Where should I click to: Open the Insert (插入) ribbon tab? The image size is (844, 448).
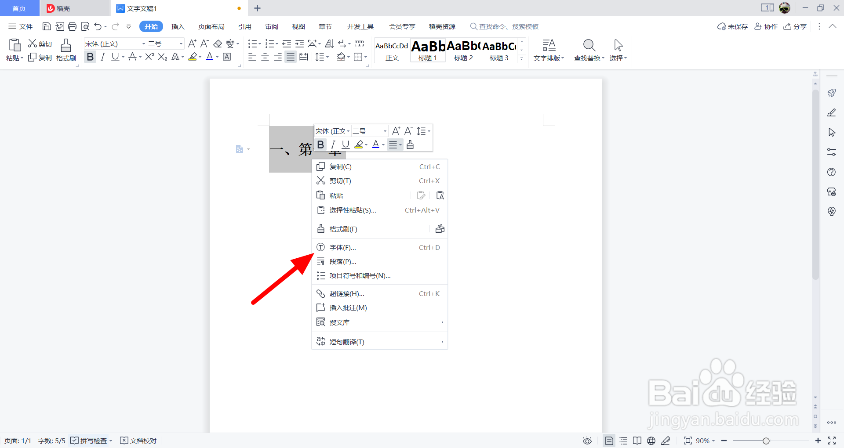[x=178, y=26]
